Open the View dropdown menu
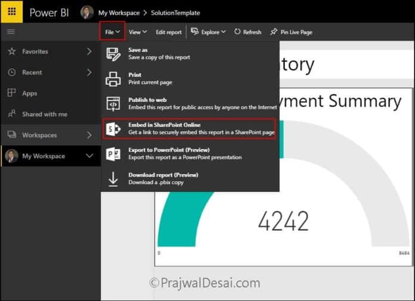The height and width of the screenshot is (301, 415). click(138, 32)
